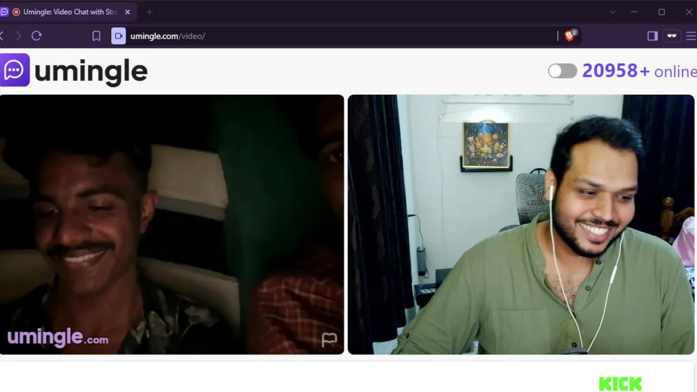The width and height of the screenshot is (697, 392).
Task: Click the umingle wordmark link
Action: pos(91,71)
